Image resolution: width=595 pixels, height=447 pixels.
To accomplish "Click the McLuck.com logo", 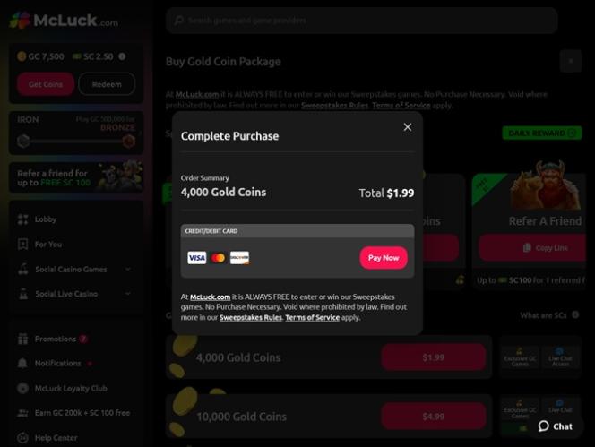I will (64, 20).
